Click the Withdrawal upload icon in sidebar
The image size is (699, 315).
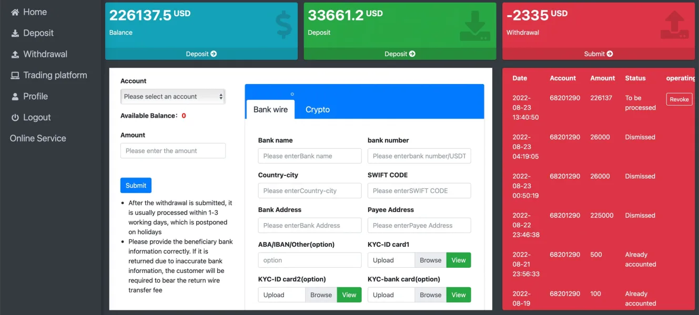pyautogui.click(x=15, y=54)
